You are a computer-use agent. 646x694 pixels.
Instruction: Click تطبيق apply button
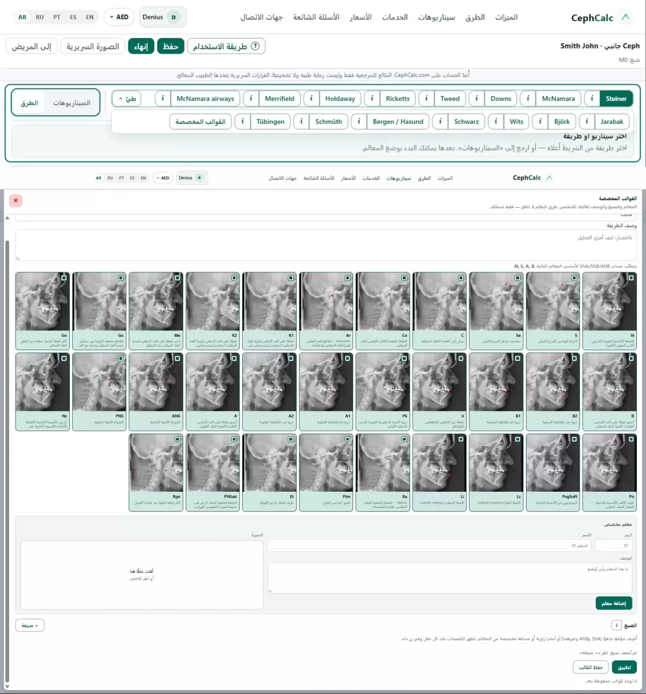pos(624,667)
